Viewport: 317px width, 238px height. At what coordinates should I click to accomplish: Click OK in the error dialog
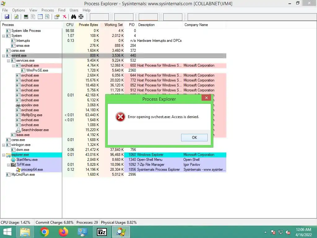pos(194,137)
